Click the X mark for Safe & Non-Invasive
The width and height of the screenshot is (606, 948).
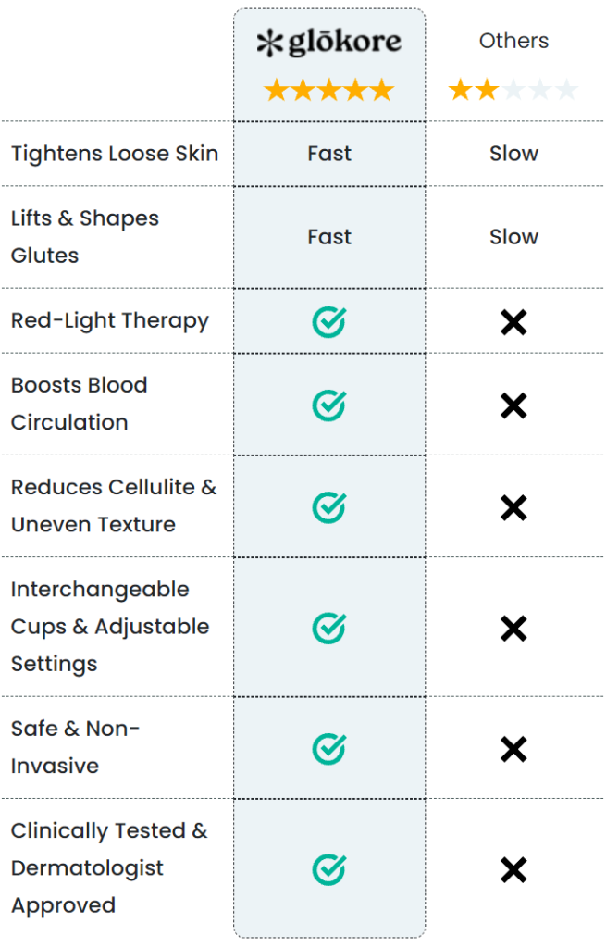coord(513,749)
